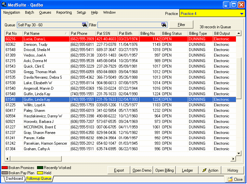Select the Parsekian, Harmon Spencer row
This screenshot has width=247, height=184.
pyautogui.click(x=120, y=143)
